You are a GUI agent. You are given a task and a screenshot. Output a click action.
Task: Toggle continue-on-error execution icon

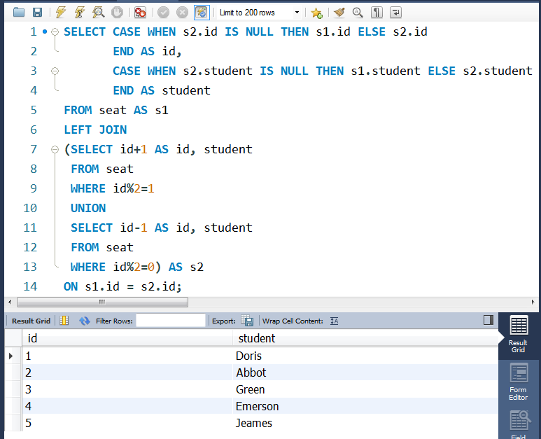140,13
